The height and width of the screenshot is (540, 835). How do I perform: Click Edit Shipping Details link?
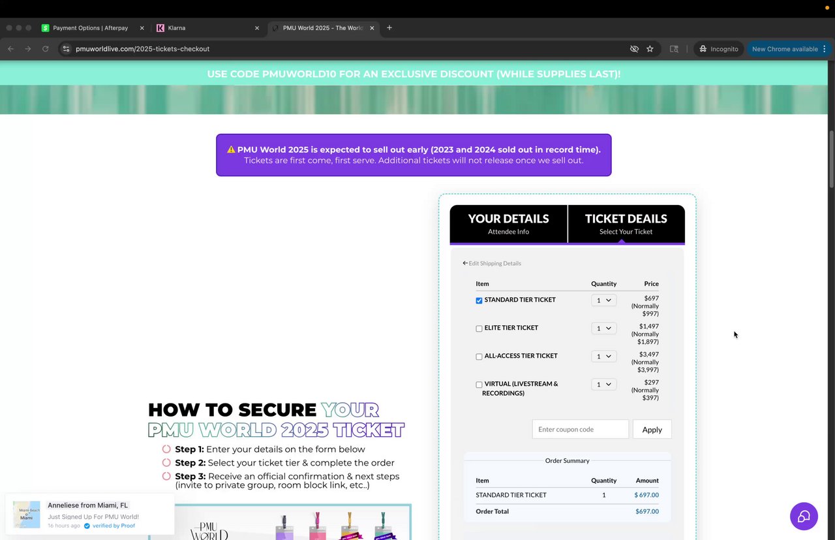pyautogui.click(x=492, y=263)
